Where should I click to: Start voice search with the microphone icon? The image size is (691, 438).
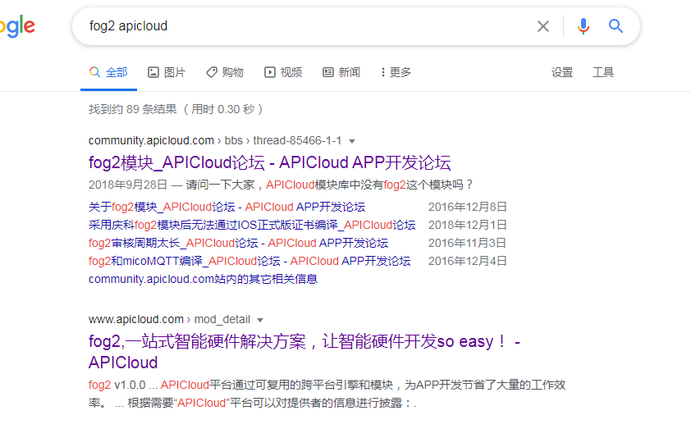[x=583, y=26]
